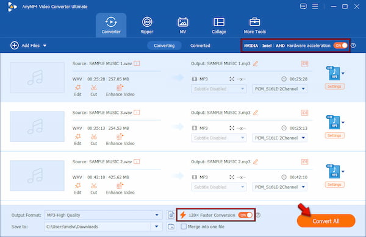366x237 pixels.
Task: Open the More Tools tab
Action: pos(254,25)
